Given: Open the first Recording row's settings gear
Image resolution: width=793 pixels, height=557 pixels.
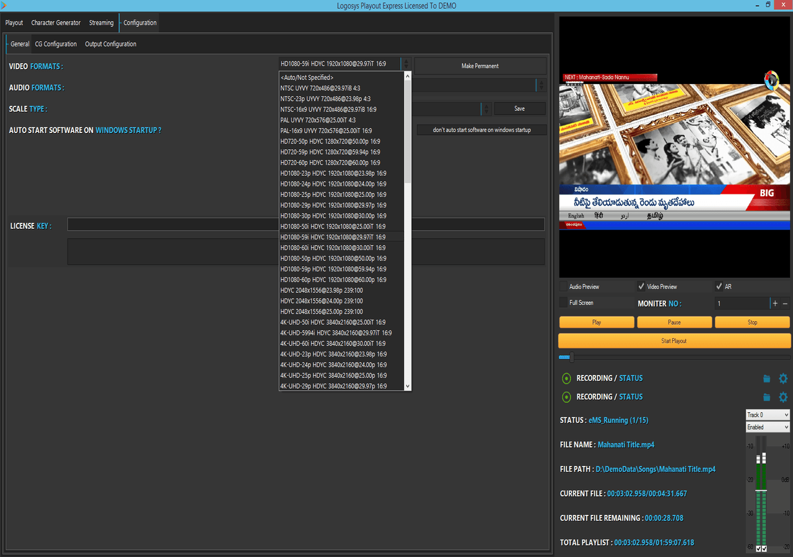Looking at the screenshot, I should click(x=783, y=379).
